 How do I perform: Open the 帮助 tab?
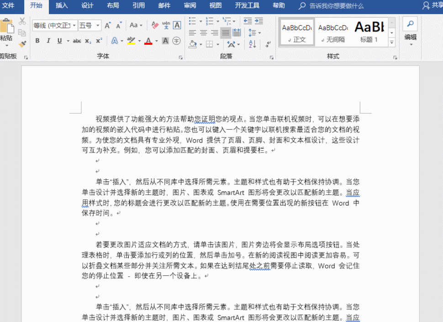click(x=279, y=5)
